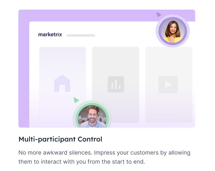This screenshot has height=171, width=215.
Task: Click the bar chart icon
Action: click(116, 84)
